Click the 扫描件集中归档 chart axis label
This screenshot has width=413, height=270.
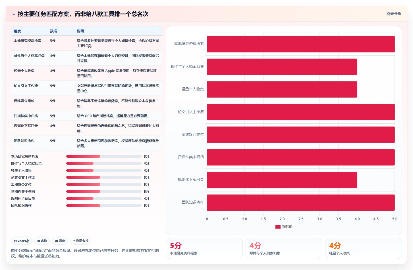click(191, 157)
